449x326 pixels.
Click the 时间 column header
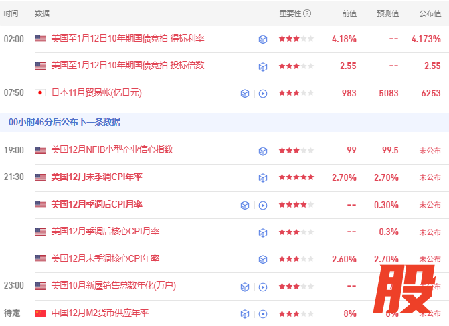(x=11, y=13)
